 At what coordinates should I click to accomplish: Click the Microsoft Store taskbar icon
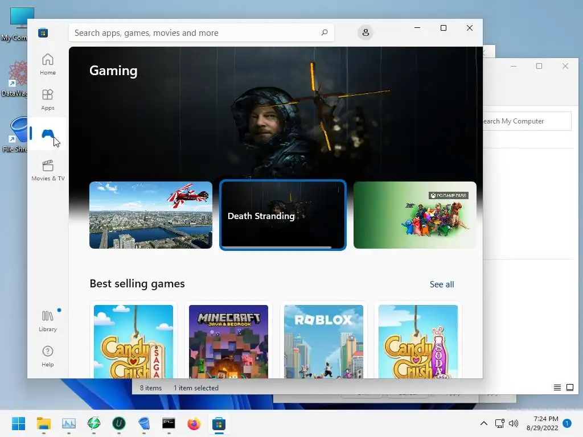pyautogui.click(x=219, y=423)
